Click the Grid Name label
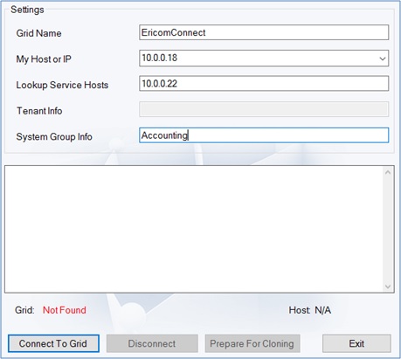The image size is (401, 359). [x=38, y=33]
